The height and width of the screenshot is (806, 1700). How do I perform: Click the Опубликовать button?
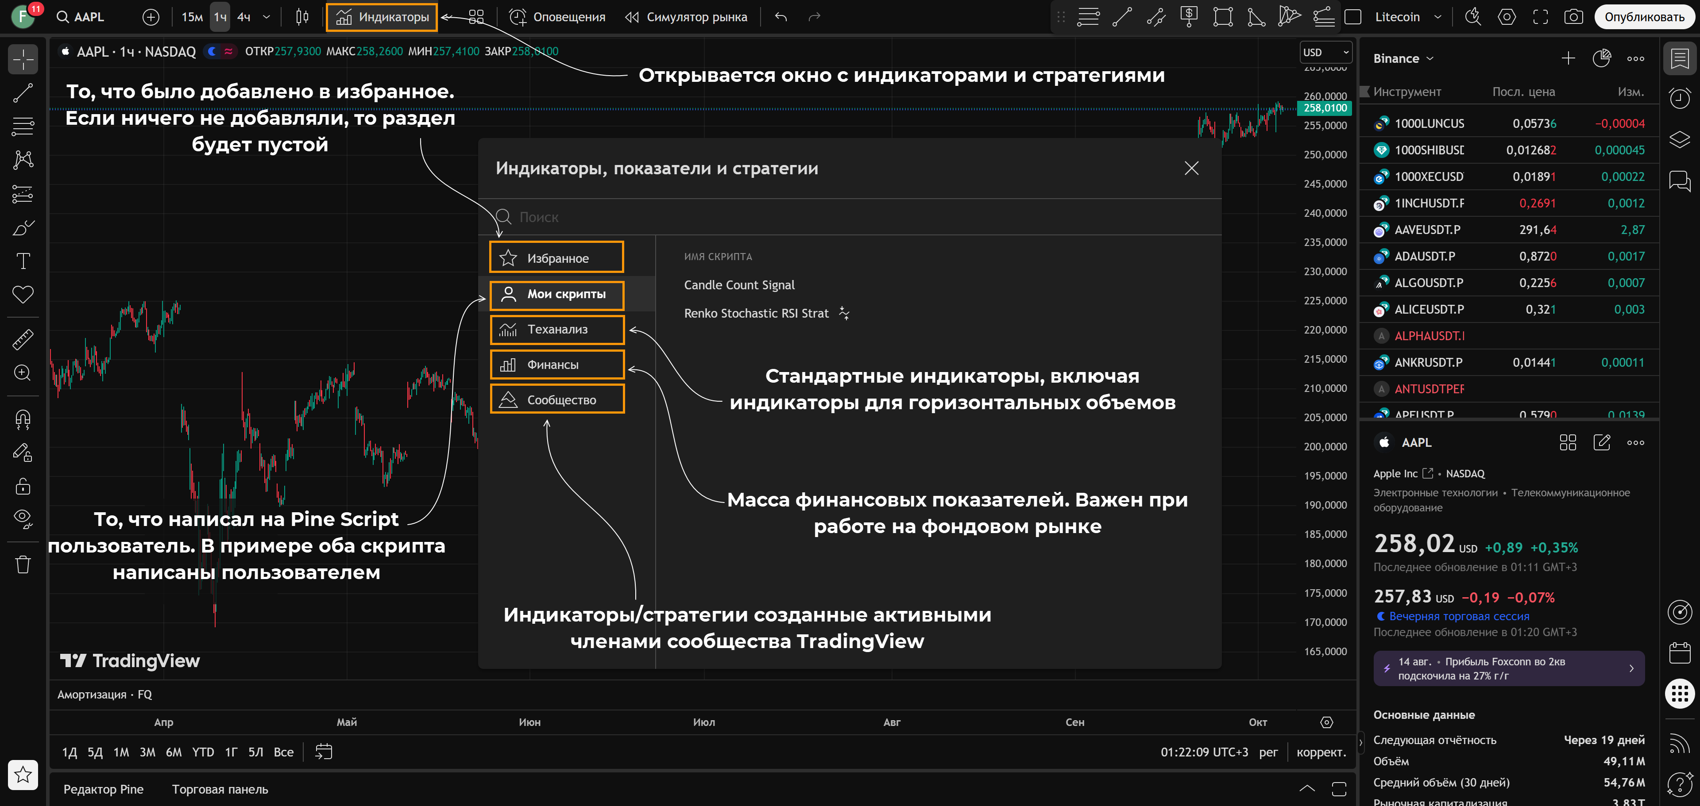point(1644,17)
